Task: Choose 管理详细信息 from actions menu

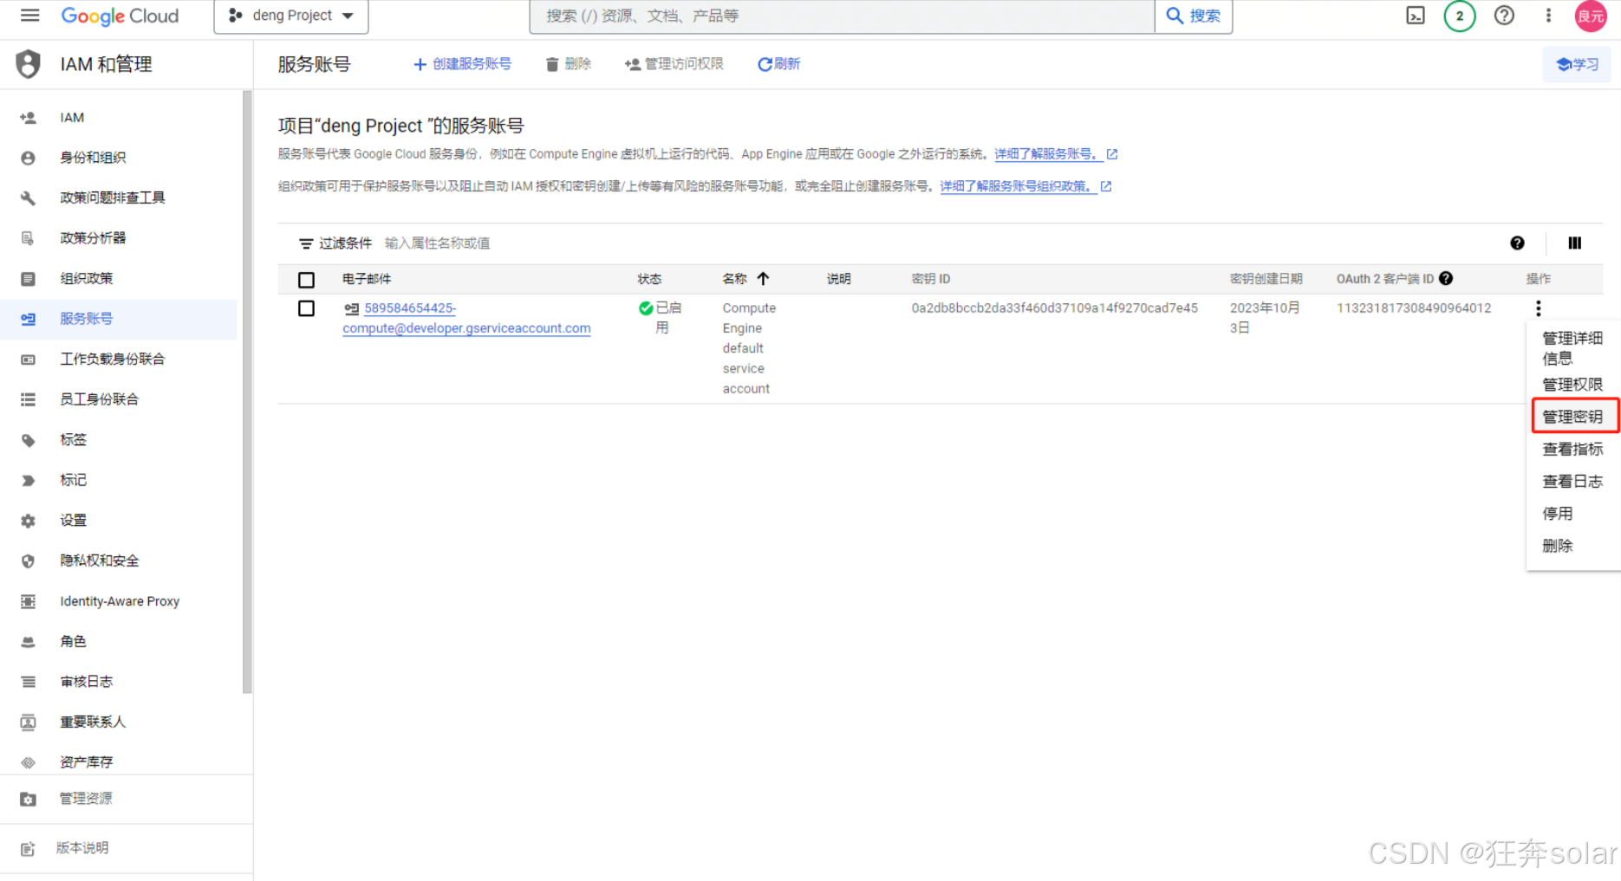Action: pos(1572,348)
